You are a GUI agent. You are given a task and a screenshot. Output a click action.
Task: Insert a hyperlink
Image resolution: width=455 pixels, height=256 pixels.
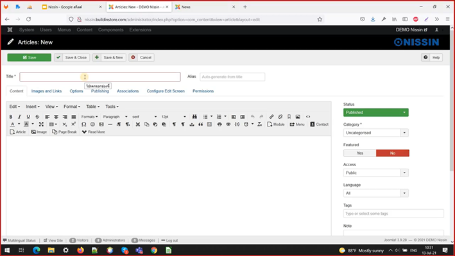click(271, 117)
